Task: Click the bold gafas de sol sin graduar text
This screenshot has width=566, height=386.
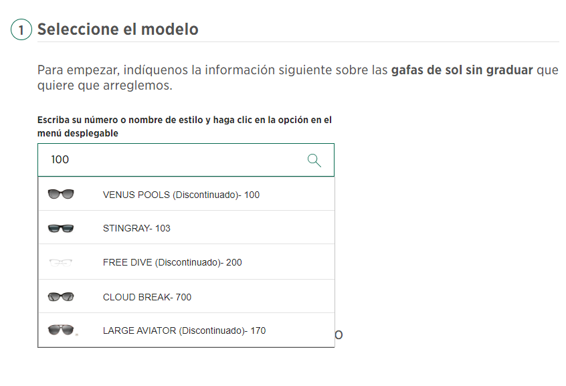Action: click(x=462, y=70)
